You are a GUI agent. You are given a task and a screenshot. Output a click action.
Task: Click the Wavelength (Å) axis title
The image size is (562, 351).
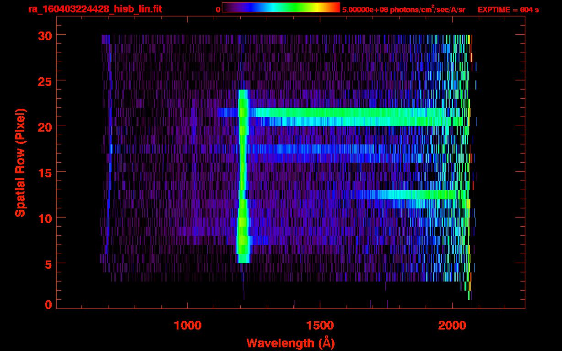[x=291, y=343]
